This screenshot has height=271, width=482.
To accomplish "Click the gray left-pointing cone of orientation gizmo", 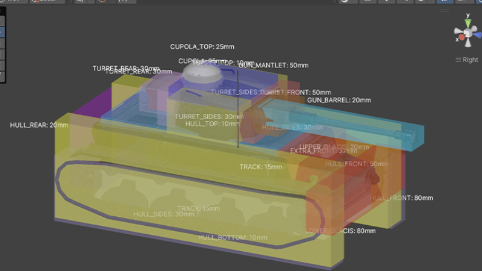I will pos(459,31).
